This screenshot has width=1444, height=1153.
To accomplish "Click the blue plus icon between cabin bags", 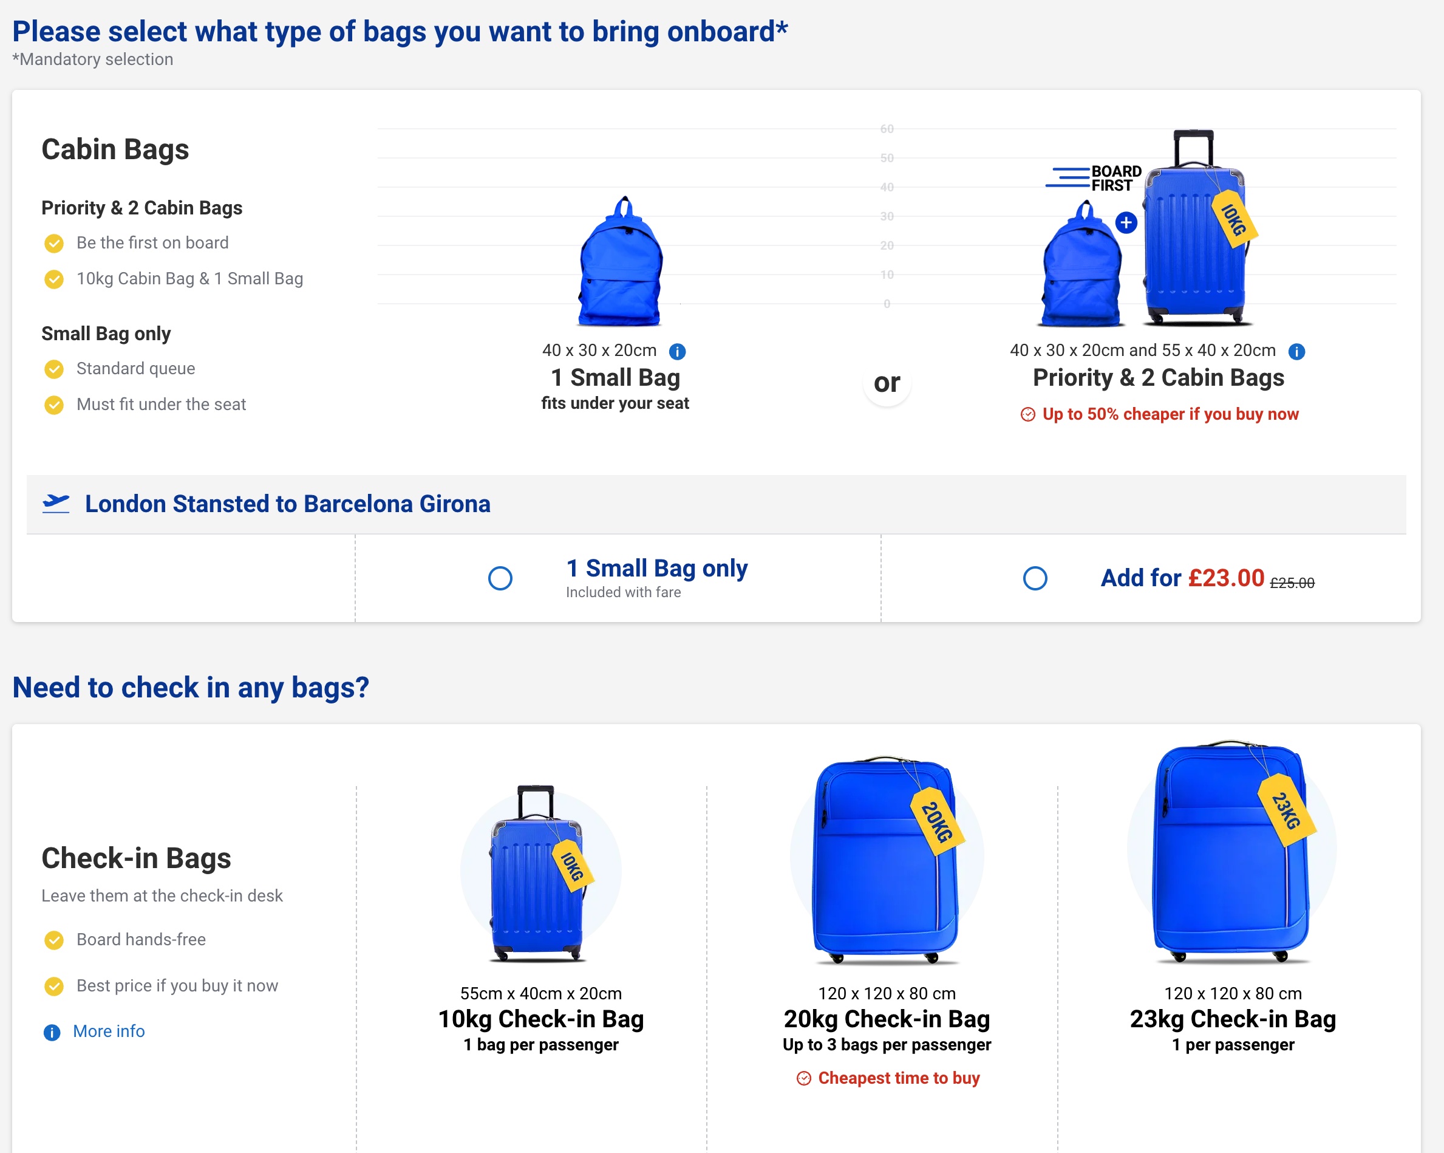I will click(x=1126, y=222).
